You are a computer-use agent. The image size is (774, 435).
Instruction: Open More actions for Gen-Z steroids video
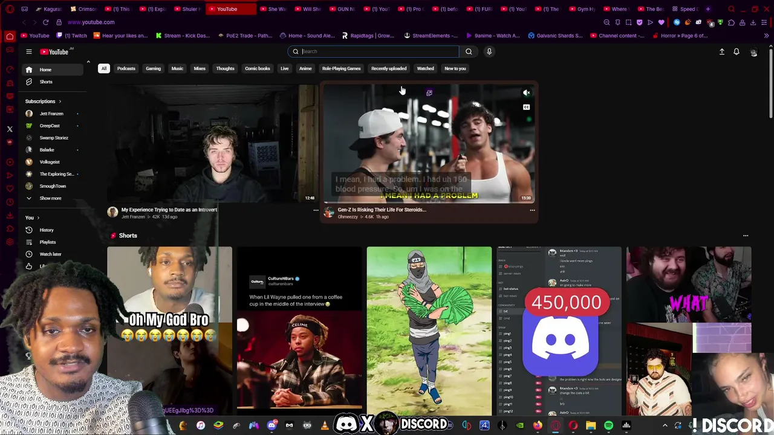click(532, 210)
